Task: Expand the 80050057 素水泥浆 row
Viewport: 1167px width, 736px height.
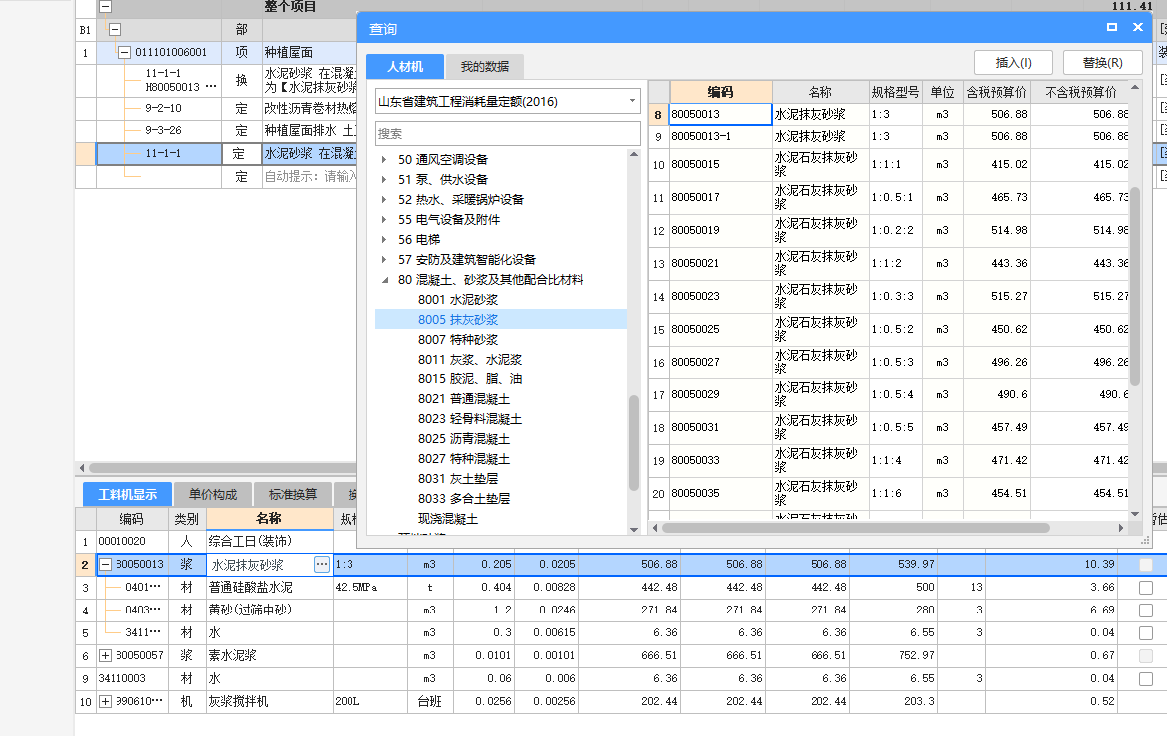Action: (x=105, y=655)
